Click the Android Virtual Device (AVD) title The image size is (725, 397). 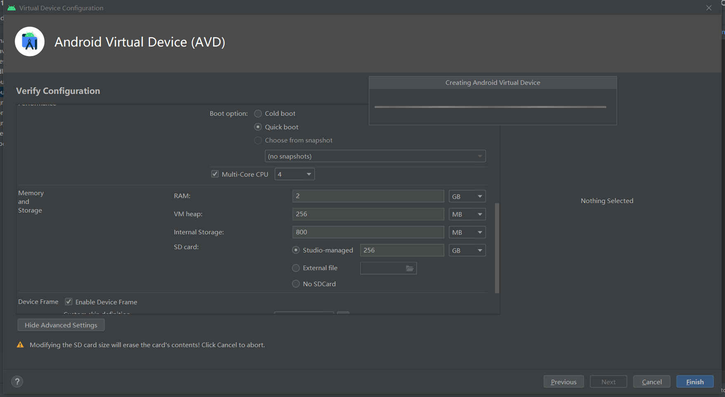[140, 42]
